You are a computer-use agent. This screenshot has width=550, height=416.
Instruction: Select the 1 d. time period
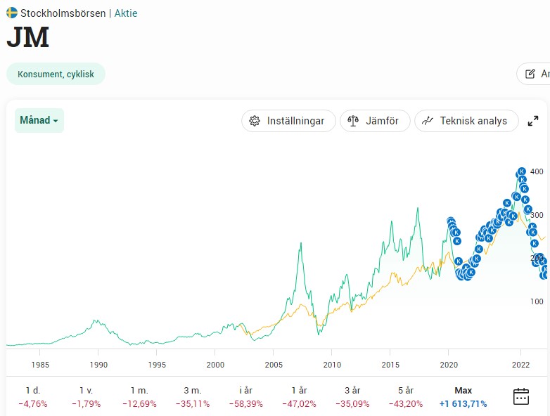pyautogui.click(x=33, y=397)
